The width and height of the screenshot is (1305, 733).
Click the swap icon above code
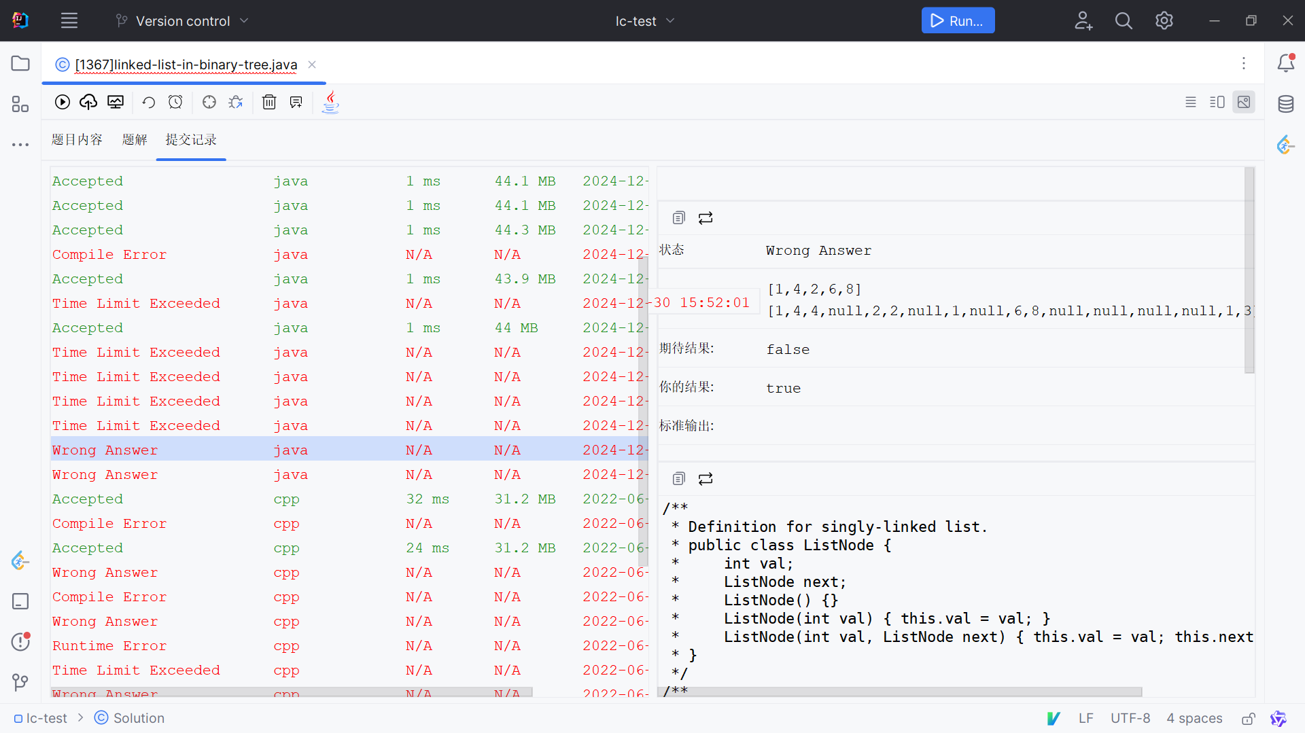coord(706,479)
